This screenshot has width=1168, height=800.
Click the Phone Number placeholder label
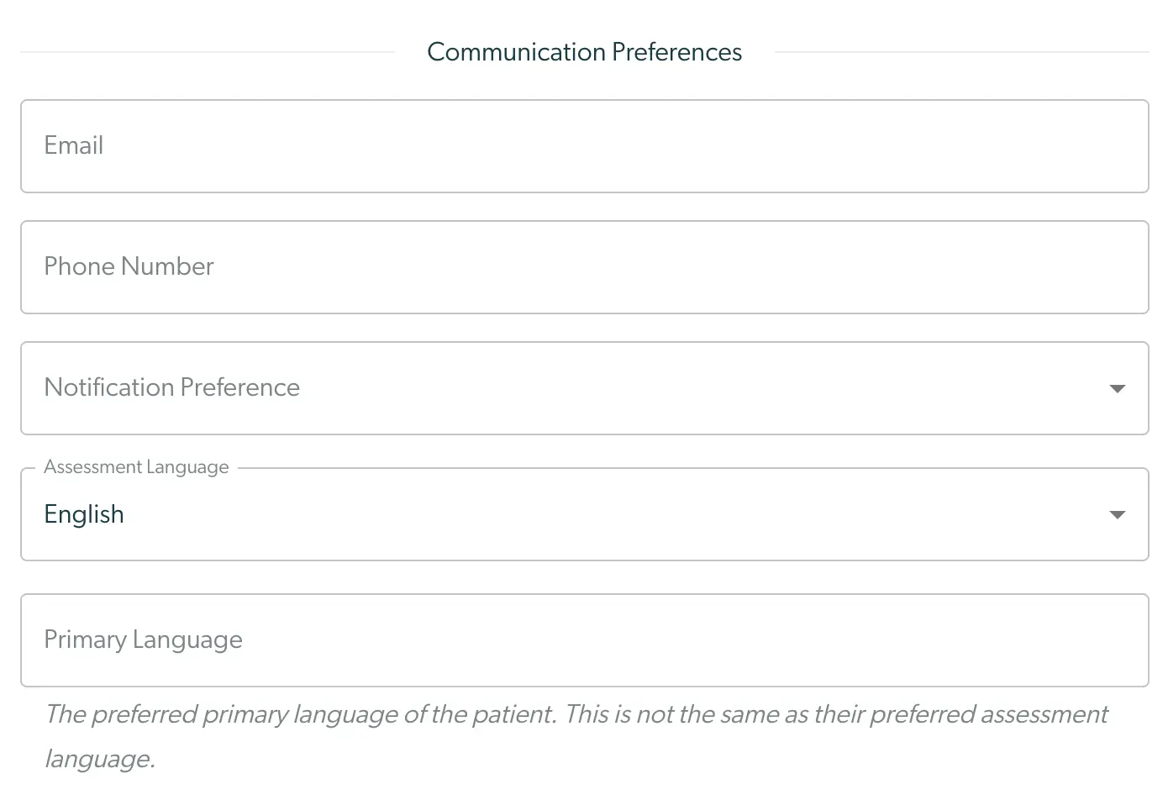129,266
